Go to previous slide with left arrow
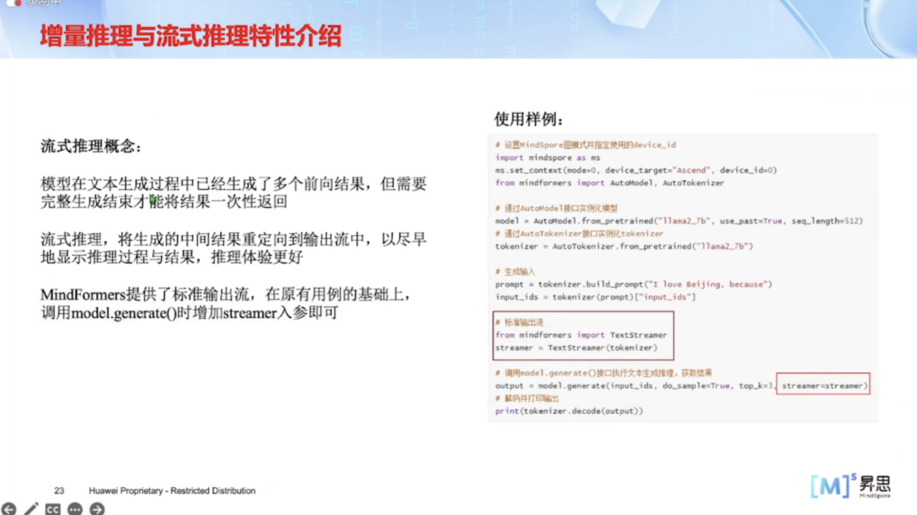This screenshot has height=515, width=917. (9, 509)
